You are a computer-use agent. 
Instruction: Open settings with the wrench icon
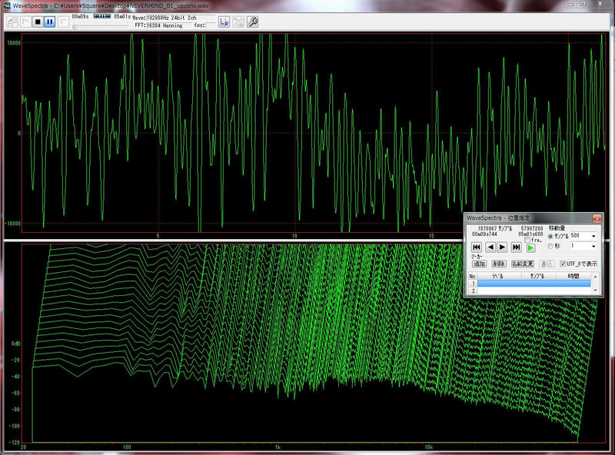[251, 22]
